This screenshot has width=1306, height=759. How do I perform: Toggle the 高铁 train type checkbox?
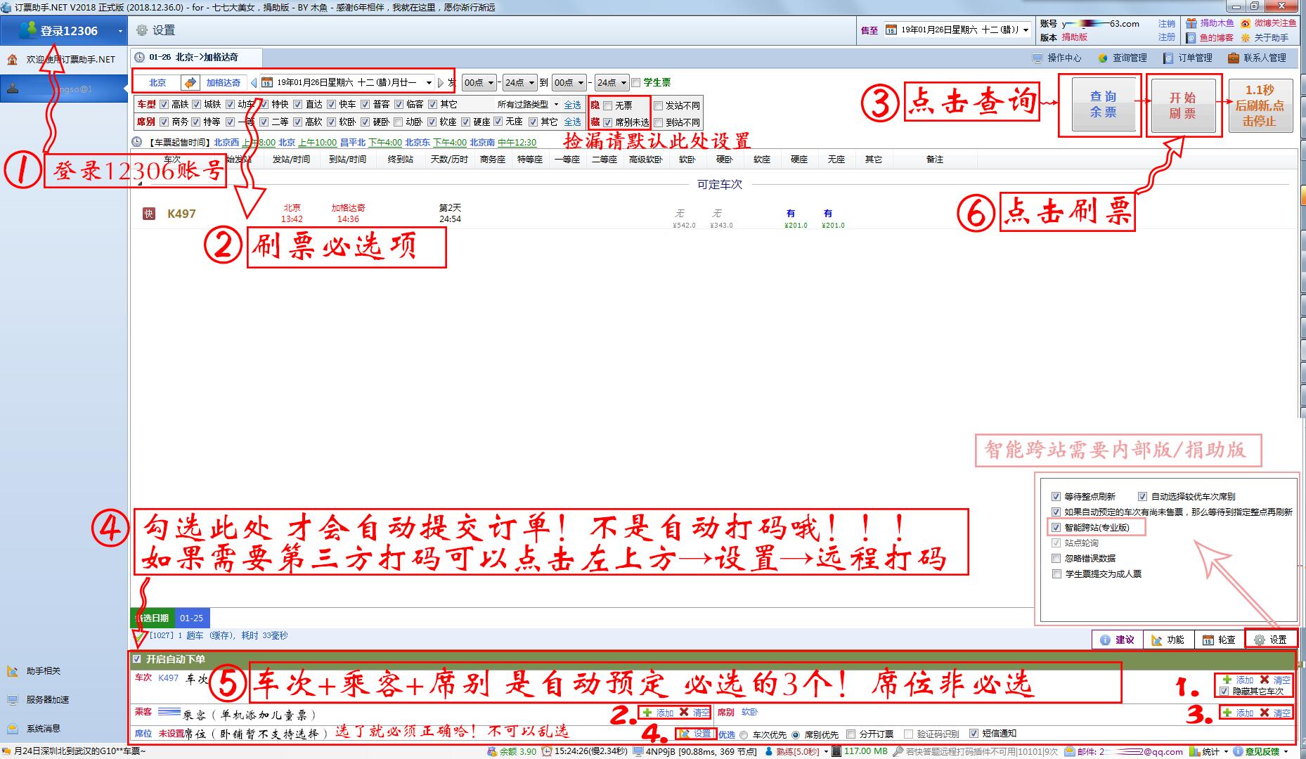point(164,105)
